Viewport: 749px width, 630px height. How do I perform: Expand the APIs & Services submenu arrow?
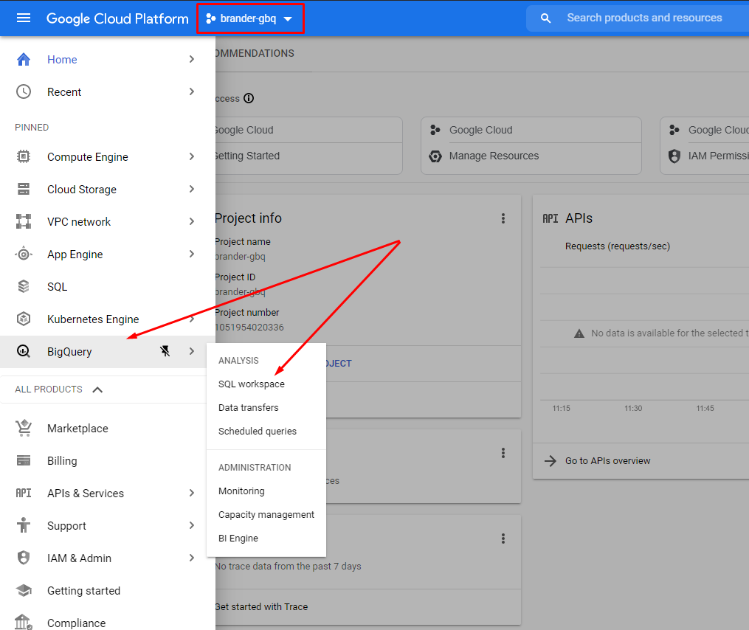(x=191, y=494)
